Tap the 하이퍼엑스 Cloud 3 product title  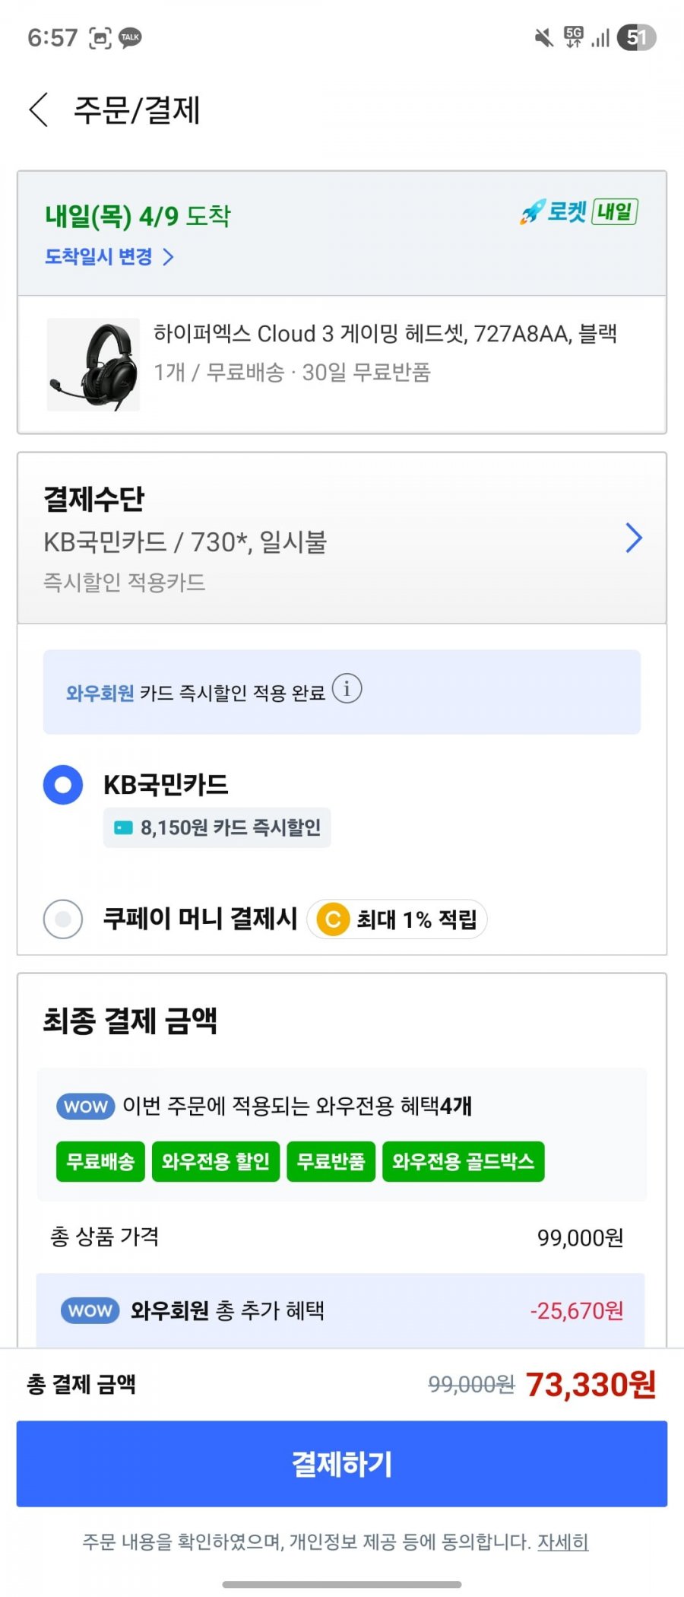(385, 334)
